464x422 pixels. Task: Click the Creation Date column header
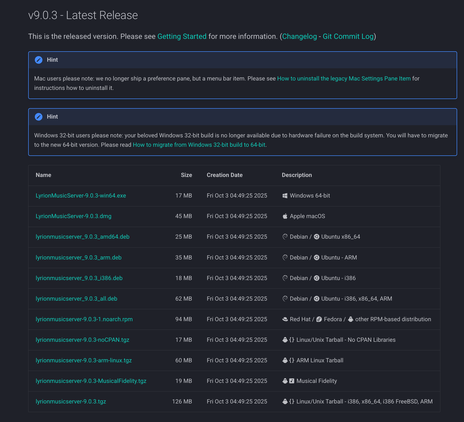[x=224, y=175]
